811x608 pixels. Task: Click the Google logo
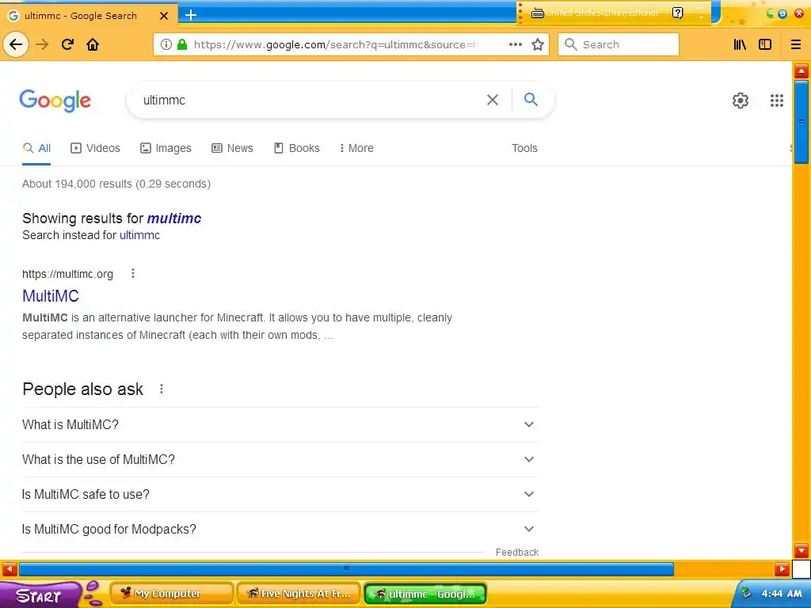(x=55, y=101)
